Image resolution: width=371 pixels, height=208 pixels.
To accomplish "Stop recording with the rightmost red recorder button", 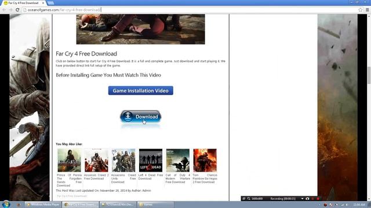I will tap(318, 199).
